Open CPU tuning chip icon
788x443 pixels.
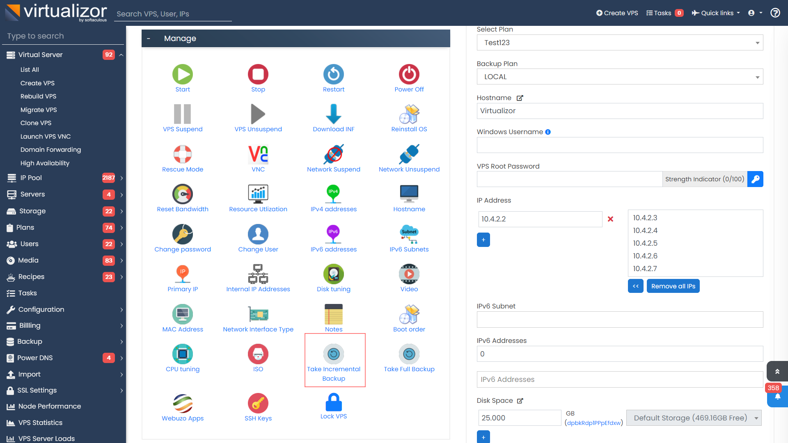183,354
